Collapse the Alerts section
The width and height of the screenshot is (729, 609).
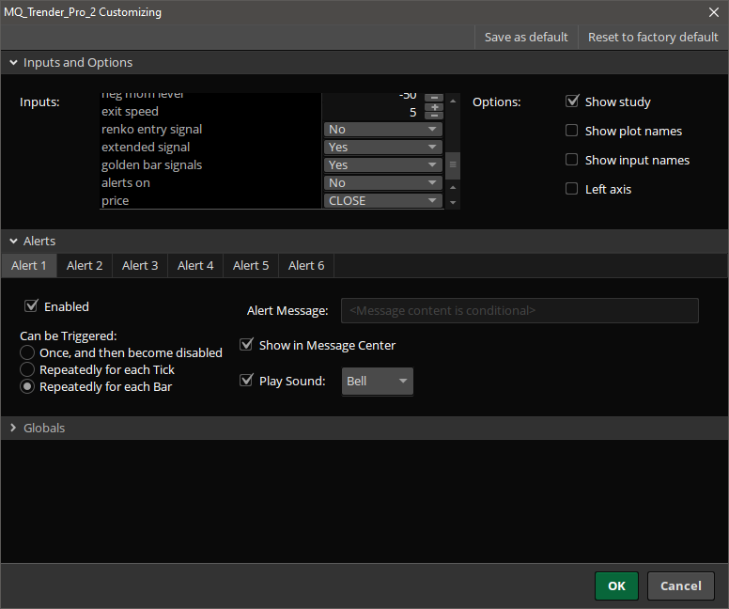point(13,241)
